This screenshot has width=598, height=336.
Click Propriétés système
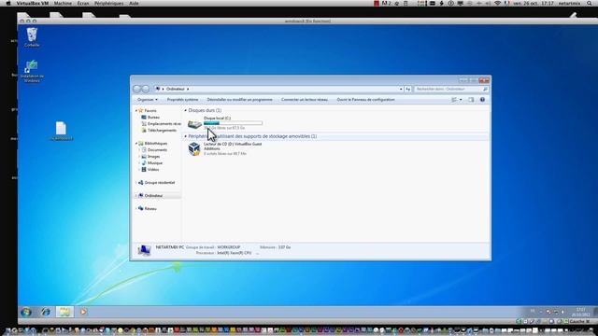[183, 100]
